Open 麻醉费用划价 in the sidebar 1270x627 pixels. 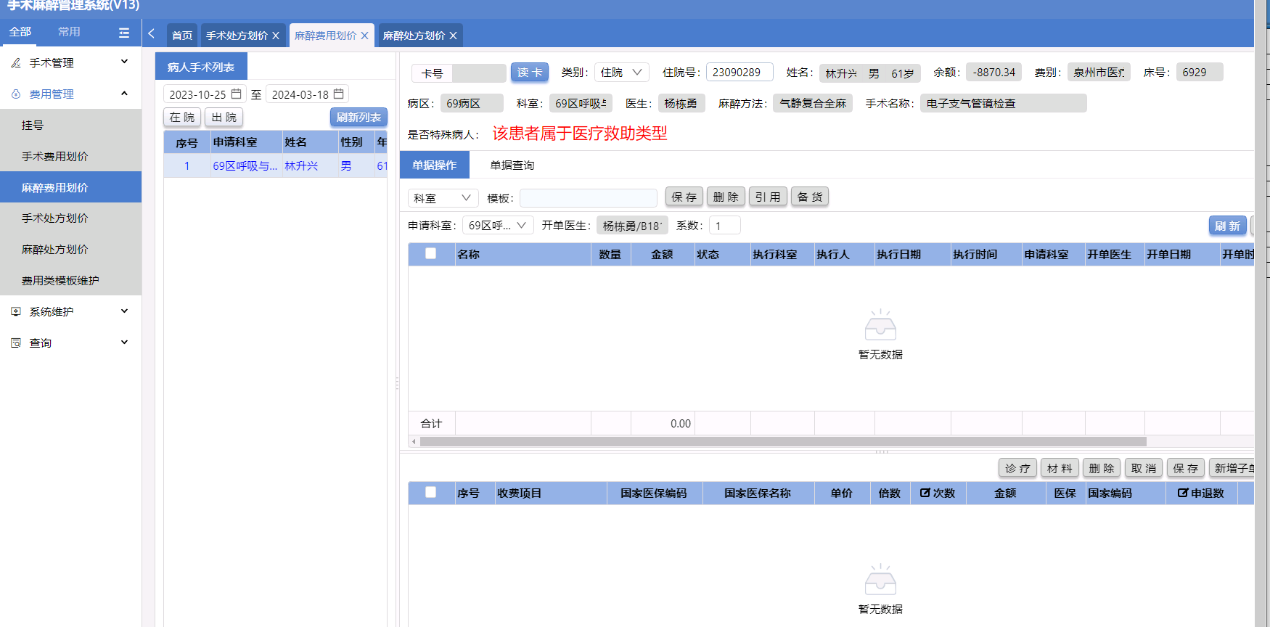pyautogui.click(x=70, y=187)
